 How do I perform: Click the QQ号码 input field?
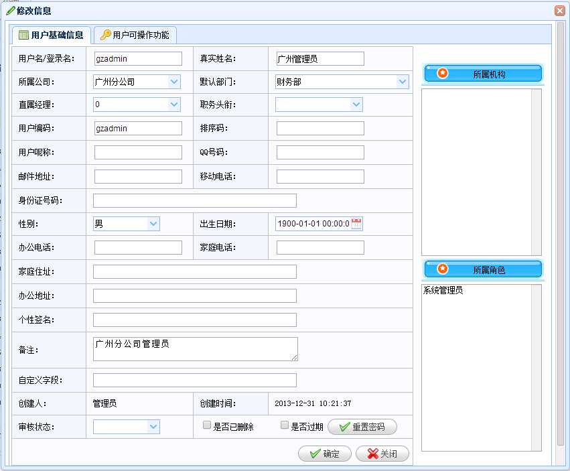[320, 152]
